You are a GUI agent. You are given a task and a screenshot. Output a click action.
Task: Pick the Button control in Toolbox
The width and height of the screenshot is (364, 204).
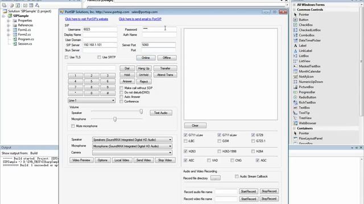(x=303, y=20)
